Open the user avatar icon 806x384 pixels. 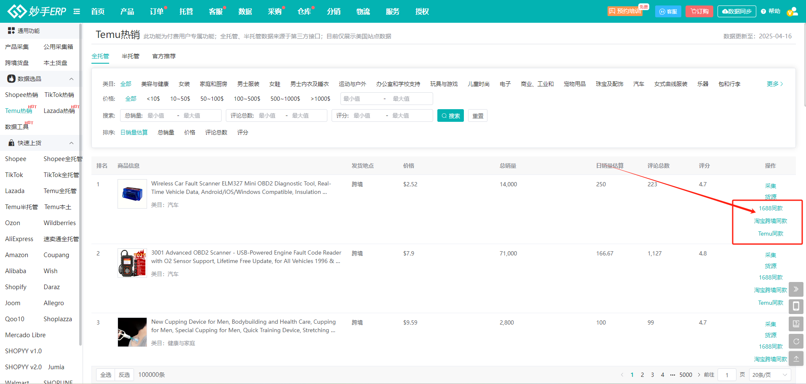[793, 11]
